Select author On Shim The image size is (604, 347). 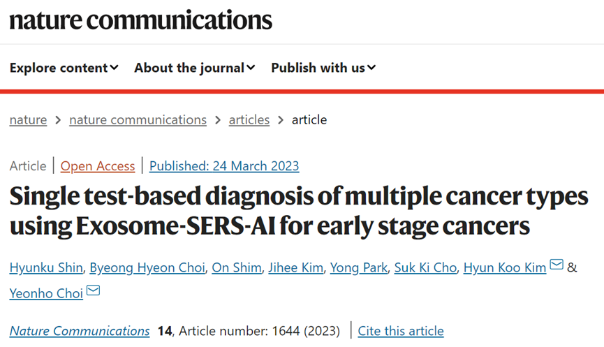[x=237, y=267]
